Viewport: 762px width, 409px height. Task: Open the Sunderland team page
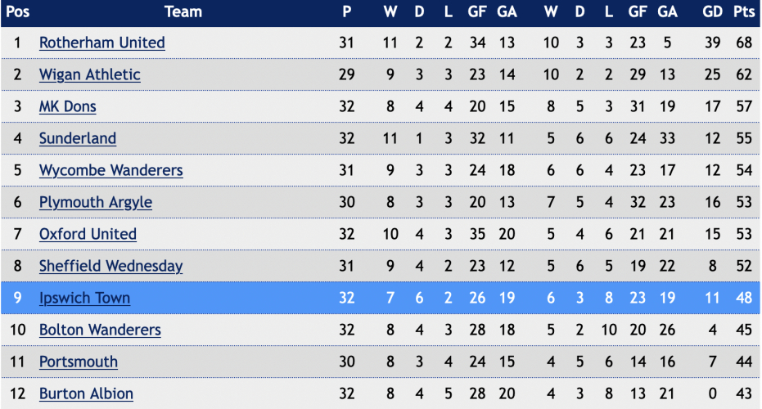coord(78,138)
